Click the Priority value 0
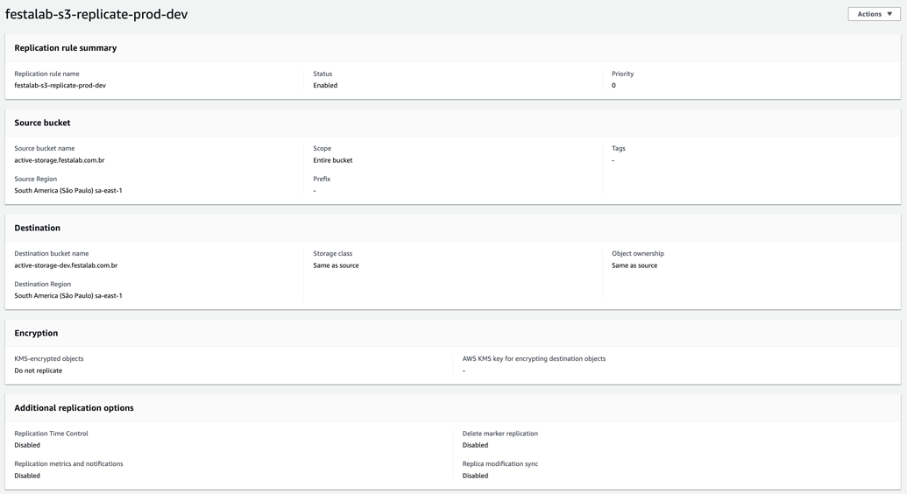This screenshot has width=907, height=494. [x=613, y=86]
